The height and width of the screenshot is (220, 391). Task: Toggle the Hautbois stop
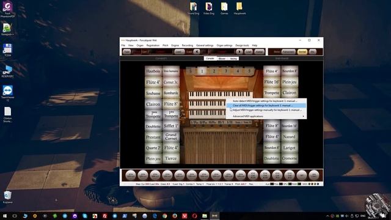click(153, 71)
